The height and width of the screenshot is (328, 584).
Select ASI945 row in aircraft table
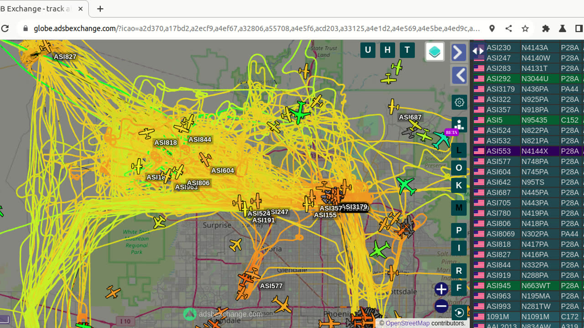[x=527, y=286]
